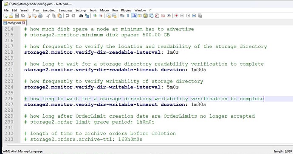The image size is (293, 154).
Task: Toggle word wrap toolbar button
Action: pyautogui.click(x=122, y=16)
